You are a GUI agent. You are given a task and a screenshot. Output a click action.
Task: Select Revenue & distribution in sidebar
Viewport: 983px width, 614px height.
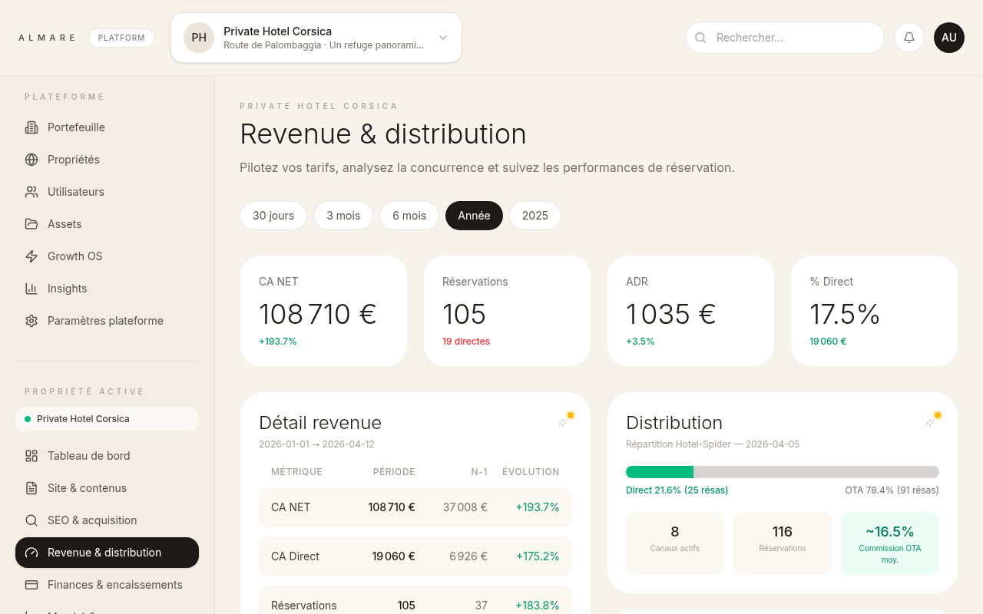(107, 553)
